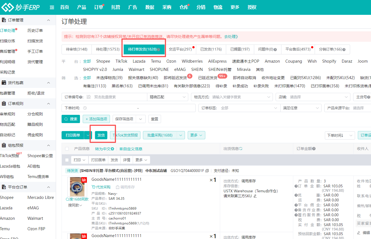371x239 pixels.
Task: Click the pencil icon after 请关联第三方SKU
Action: 255,196
